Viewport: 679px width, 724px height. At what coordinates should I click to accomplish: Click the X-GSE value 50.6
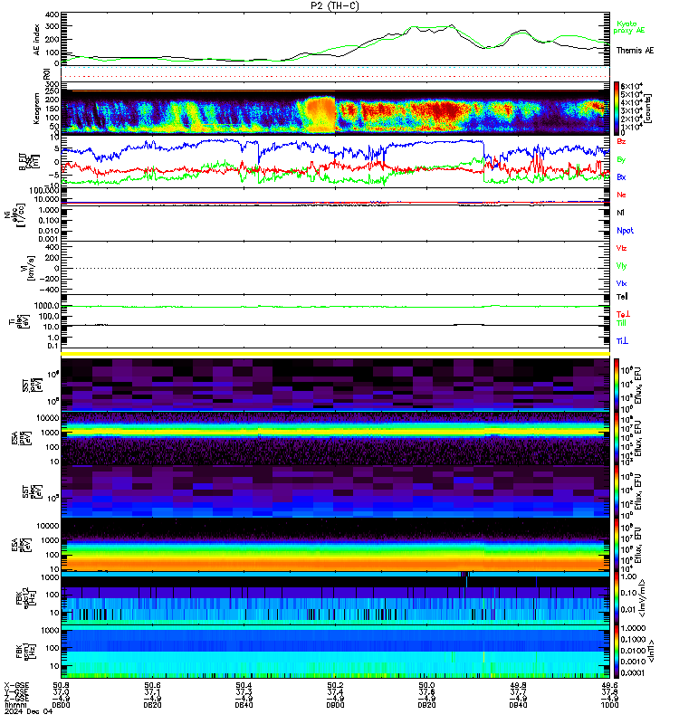[x=152, y=686]
